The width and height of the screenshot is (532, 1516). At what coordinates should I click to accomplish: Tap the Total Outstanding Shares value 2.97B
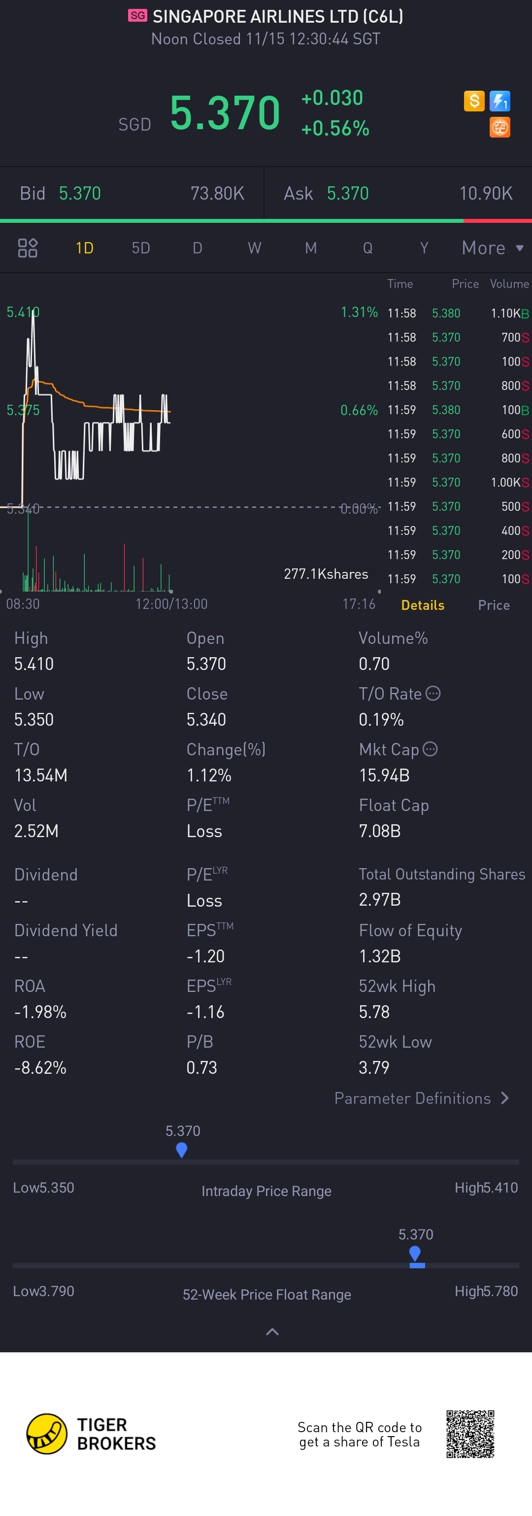pos(380,899)
